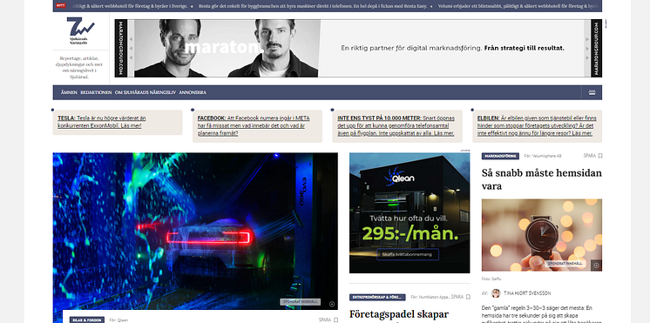The width and height of the screenshot is (650, 323).
Task: Click Tina Hjort Svensson author avatar
Action: [496, 293]
